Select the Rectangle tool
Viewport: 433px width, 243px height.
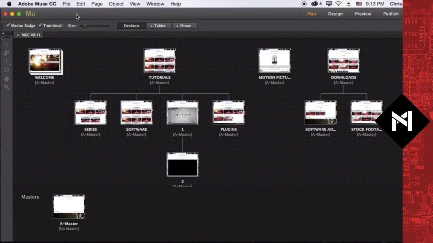click(6, 70)
